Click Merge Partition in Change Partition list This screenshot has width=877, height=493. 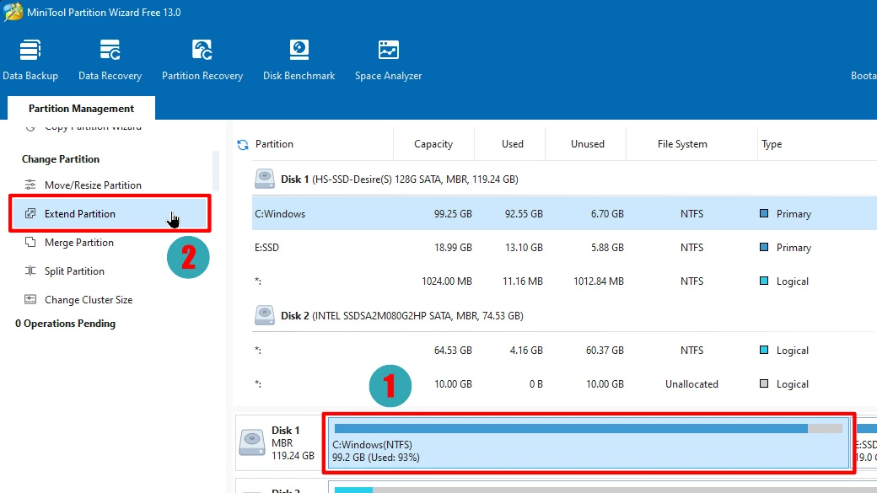[x=79, y=243]
